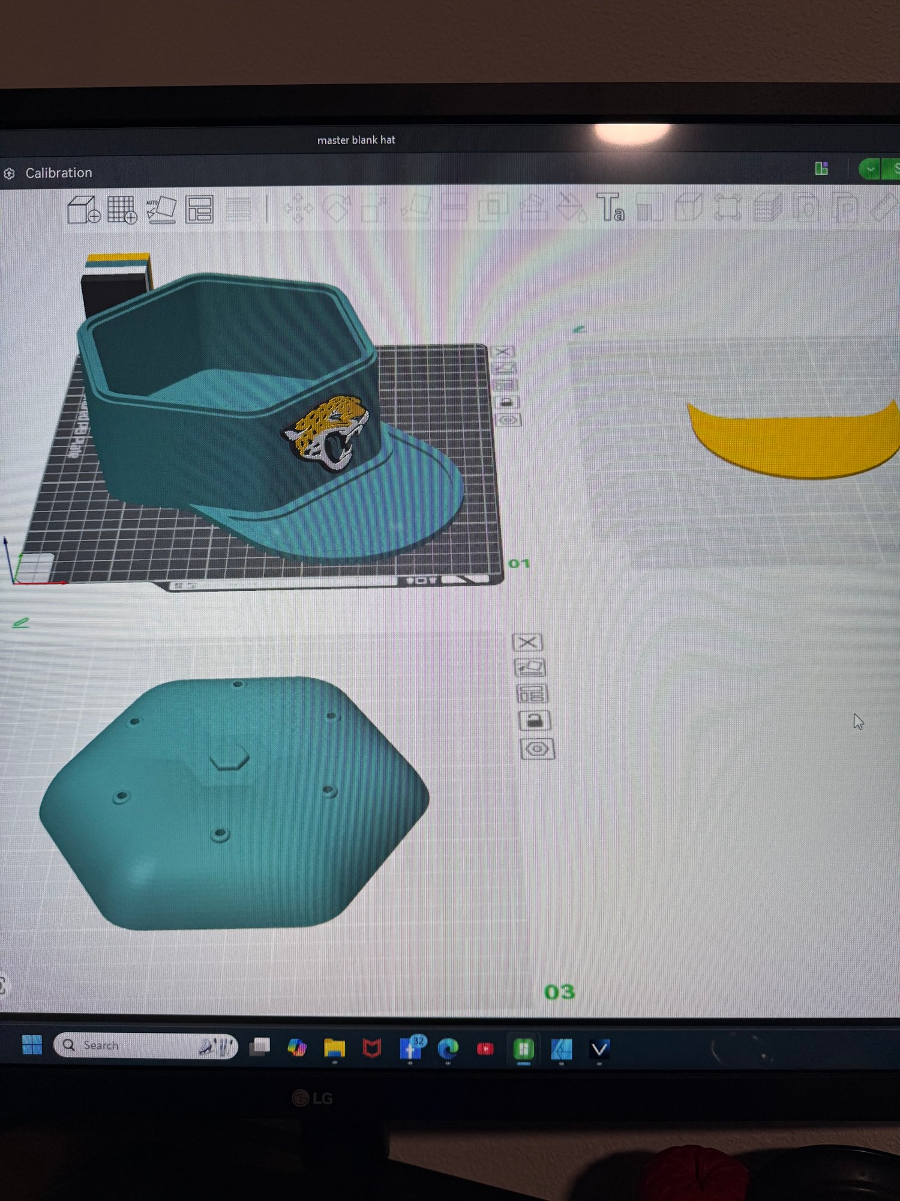Viewport: 900px width, 1201px height.
Task: Open the green slice dropdown arrow
Action: tap(869, 169)
